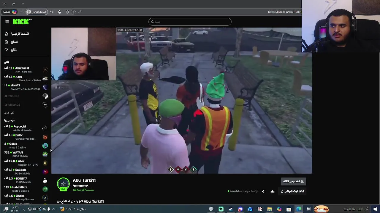Open recommended channel Psyco_M

point(26,128)
